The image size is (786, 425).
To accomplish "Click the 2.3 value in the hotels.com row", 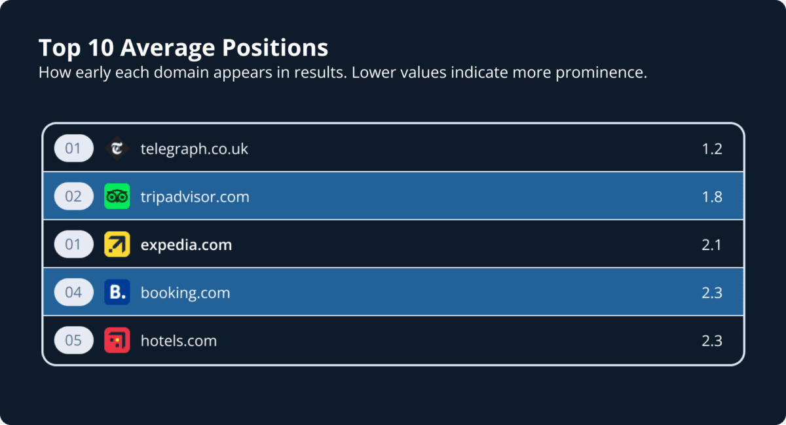I will click(x=712, y=341).
